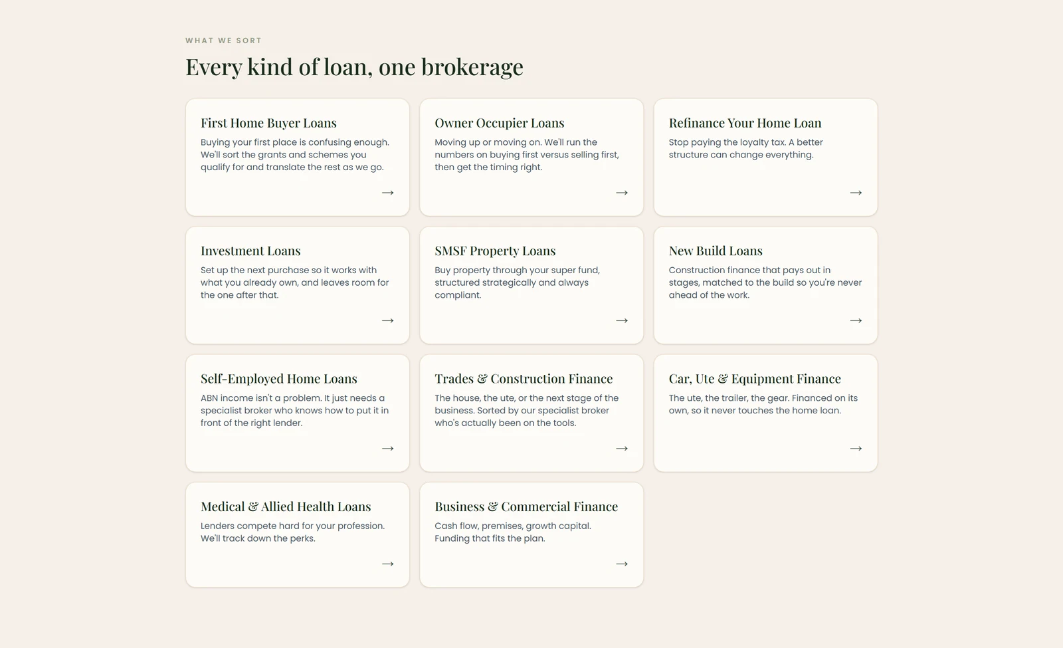This screenshot has width=1063, height=648.
Task: Go to the Self-Employed Home Loans heading
Action: point(279,379)
